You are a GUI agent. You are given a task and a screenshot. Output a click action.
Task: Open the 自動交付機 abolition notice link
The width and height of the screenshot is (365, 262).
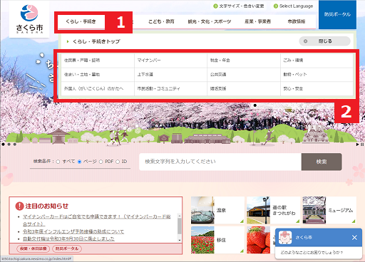click(x=68, y=239)
